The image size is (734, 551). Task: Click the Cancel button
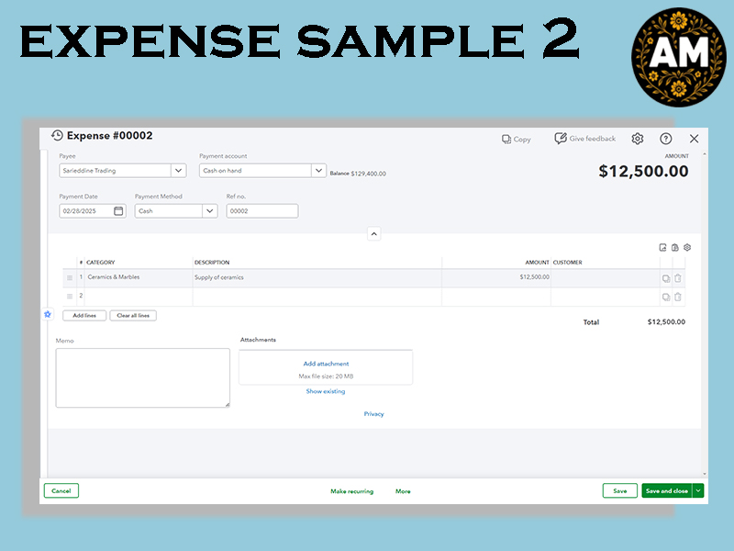point(61,490)
